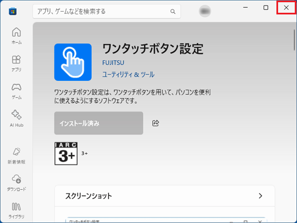Open the FUJITSU publisher link

coord(113,63)
